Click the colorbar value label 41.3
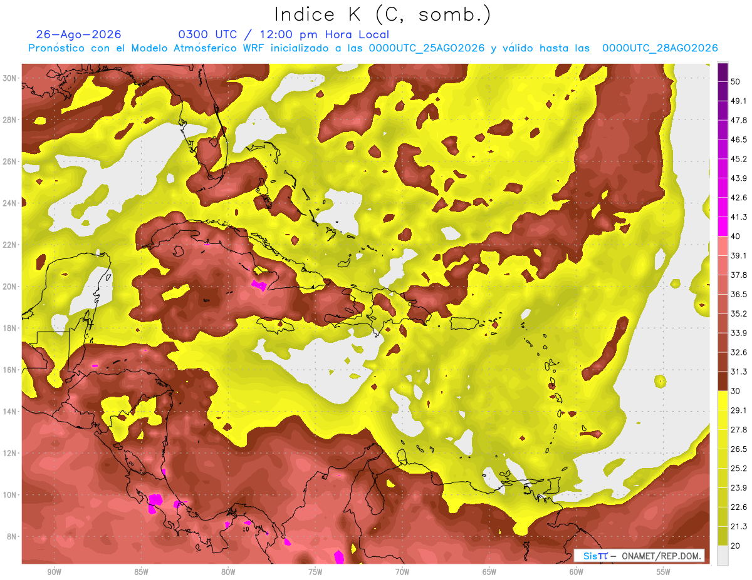The width and height of the screenshot is (752, 580). tap(739, 217)
